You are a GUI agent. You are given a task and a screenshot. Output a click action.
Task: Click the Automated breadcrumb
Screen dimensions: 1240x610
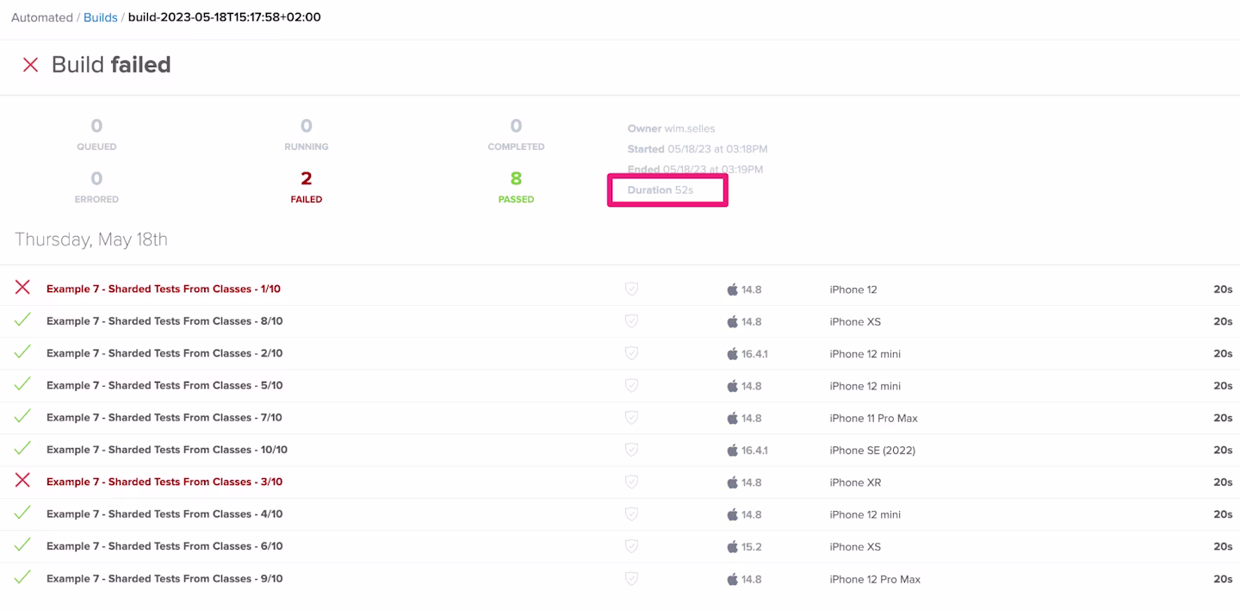coord(41,17)
